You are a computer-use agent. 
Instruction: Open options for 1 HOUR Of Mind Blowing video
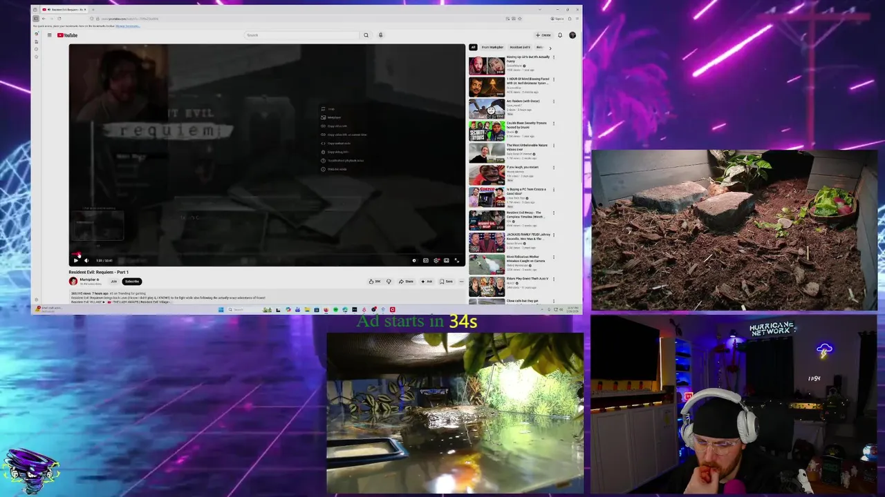[x=554, y=79]
